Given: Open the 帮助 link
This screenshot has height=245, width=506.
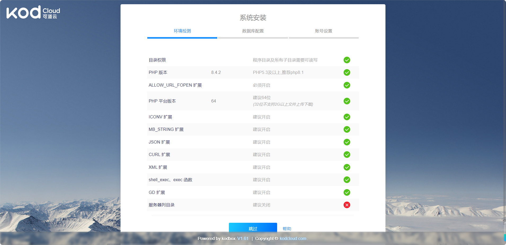Looking at the screenshot, I should pos(287,228).
